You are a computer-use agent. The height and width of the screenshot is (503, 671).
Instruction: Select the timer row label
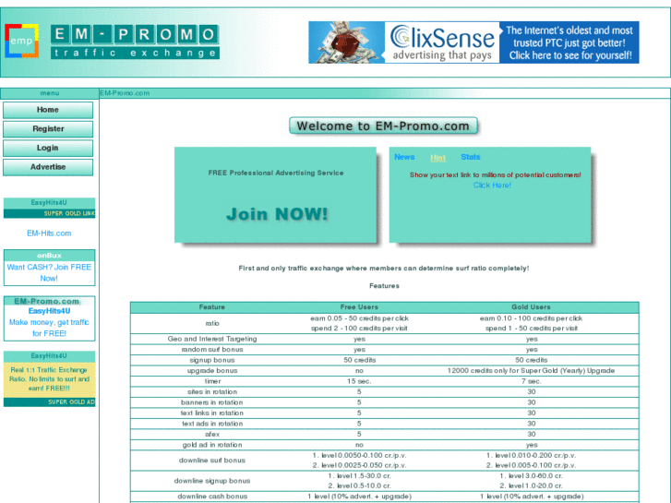[212, 381]
